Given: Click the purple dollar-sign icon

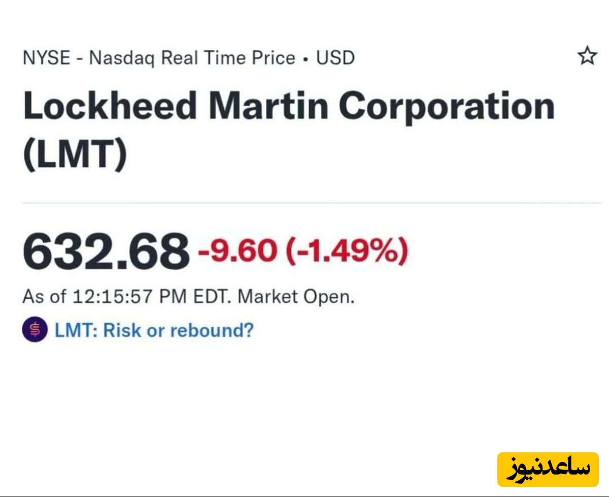Looking at the screenshot, I should pyautogui.click(x=35, y=330).
